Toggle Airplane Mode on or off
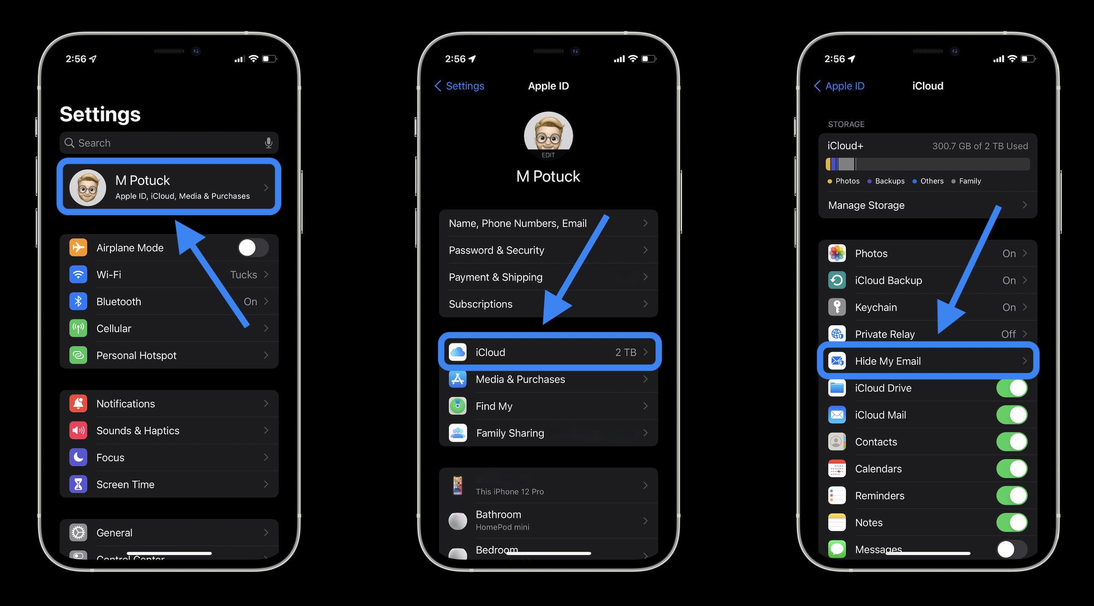The image size is (1094, 606). click(251, 247)
